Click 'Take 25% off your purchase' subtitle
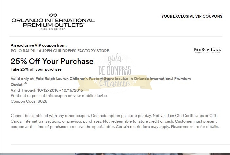This screenshot has height=155, width=230. pyautogui.click(x=36, y=69)
